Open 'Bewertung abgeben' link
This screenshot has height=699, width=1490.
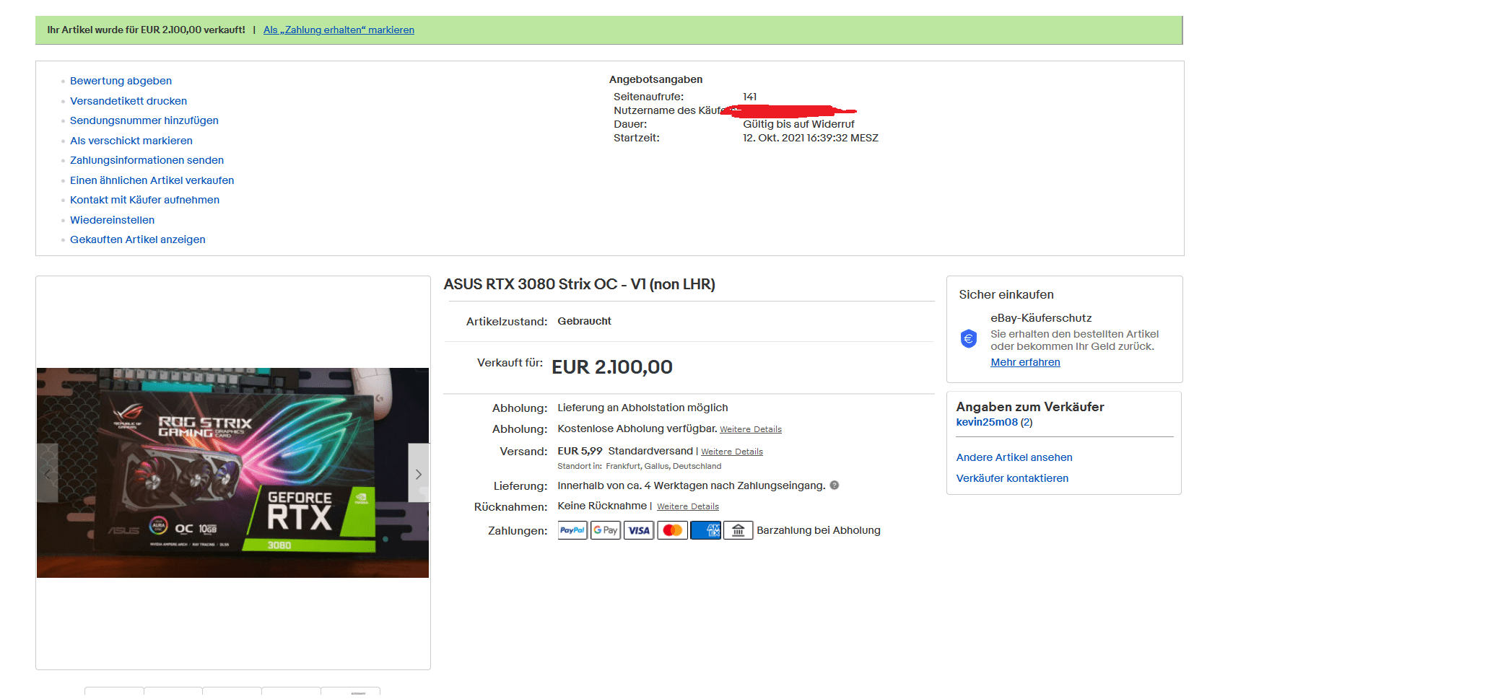(121, 81)
